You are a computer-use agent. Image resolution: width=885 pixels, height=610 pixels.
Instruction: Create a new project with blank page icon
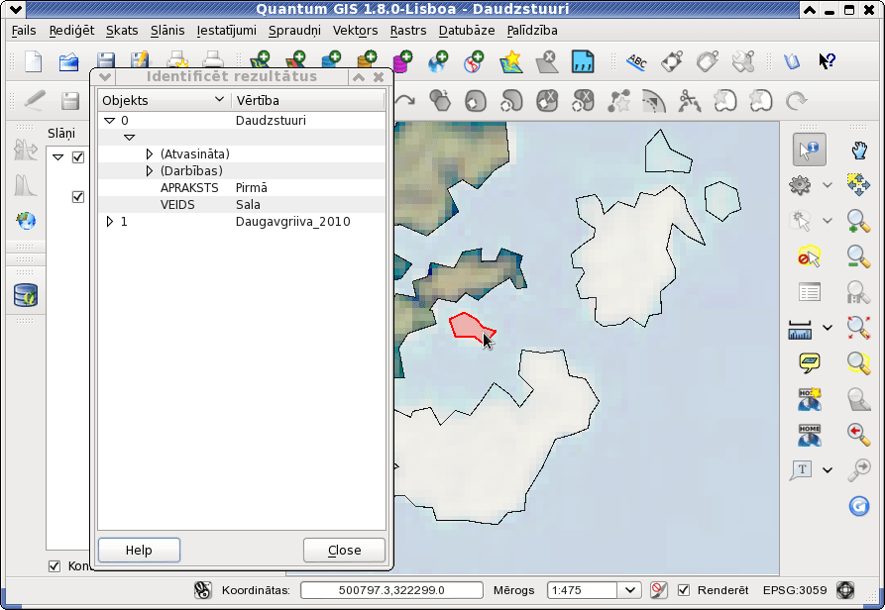point(34,61)
